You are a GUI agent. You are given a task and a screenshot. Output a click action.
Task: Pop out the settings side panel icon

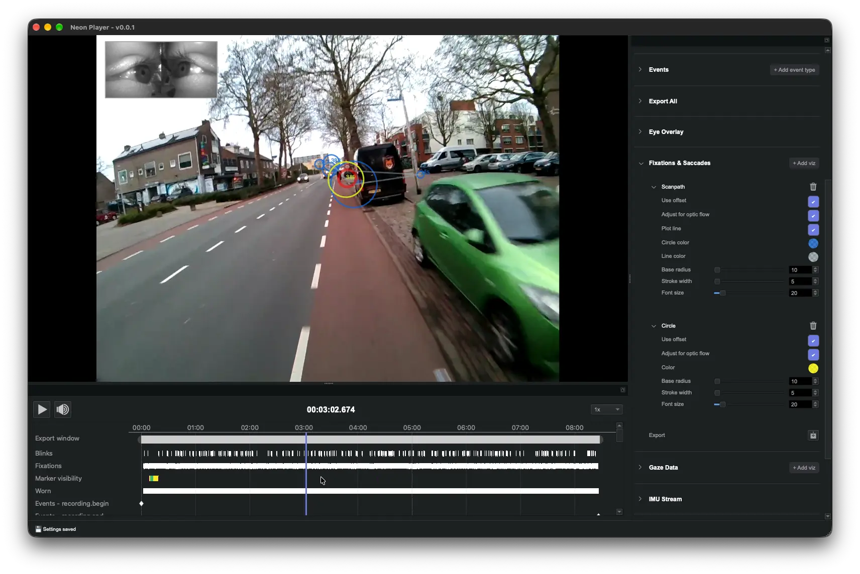point(827,40)
